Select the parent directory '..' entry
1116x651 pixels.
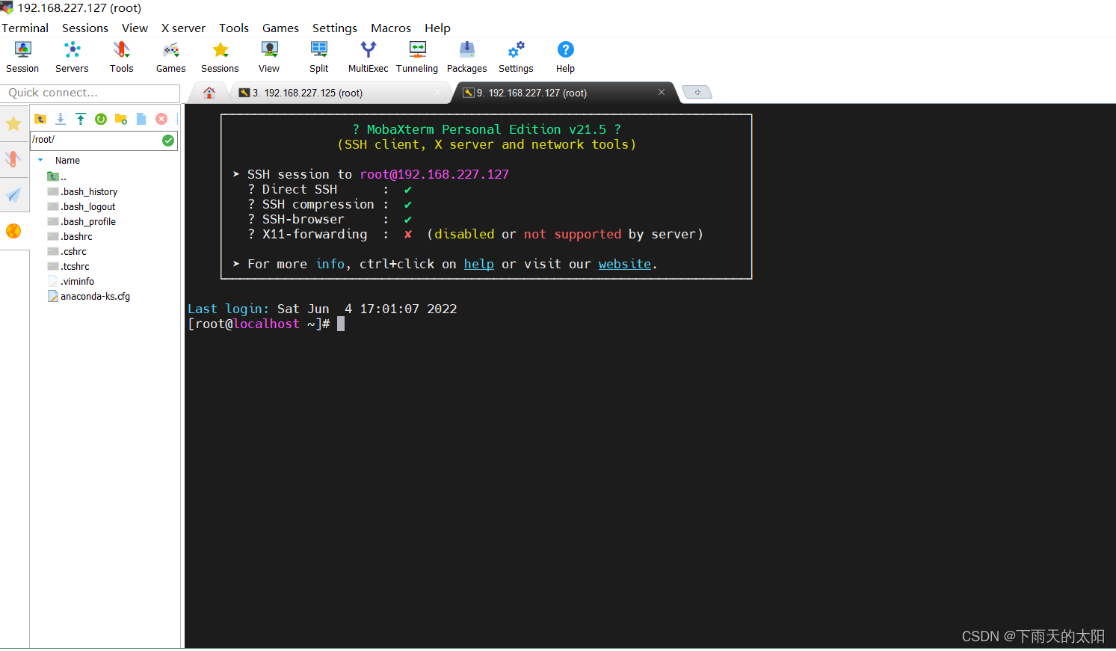(58, 177)
